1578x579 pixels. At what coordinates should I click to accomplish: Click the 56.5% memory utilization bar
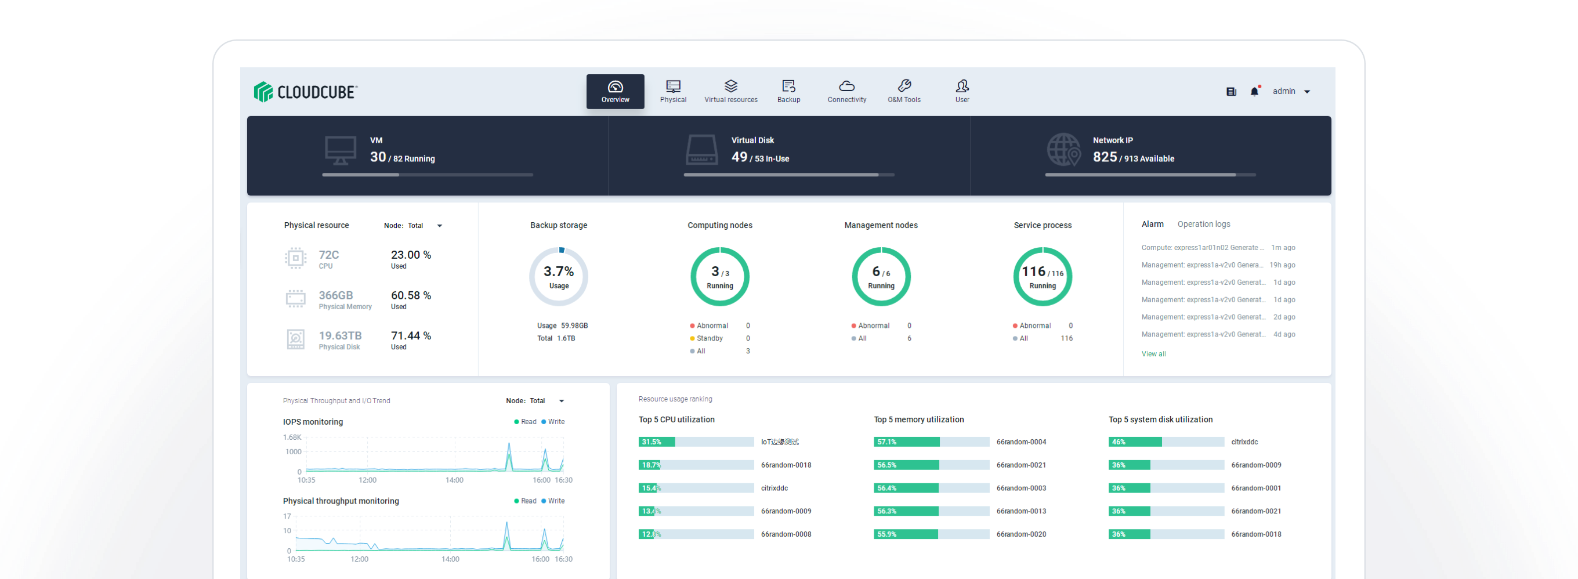click(931, 465)
